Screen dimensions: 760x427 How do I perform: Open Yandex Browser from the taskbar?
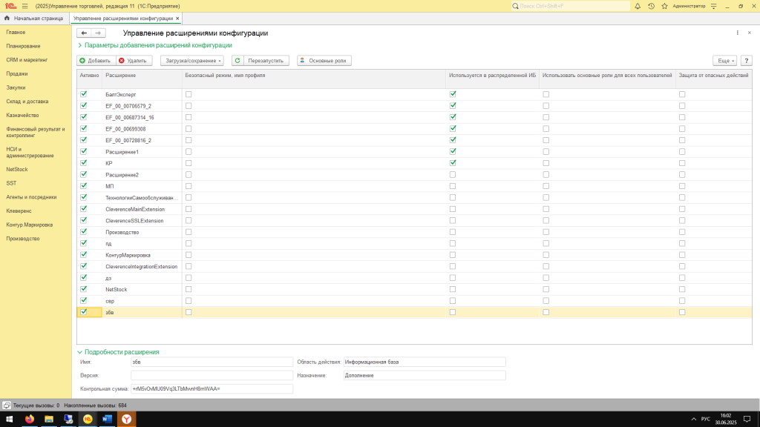pyautogui.click(x=126, y=420)
